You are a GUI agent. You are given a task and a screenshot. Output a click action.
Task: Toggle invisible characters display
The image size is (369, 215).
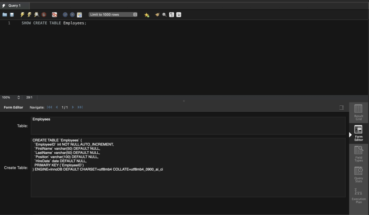[x=172, y=15]
